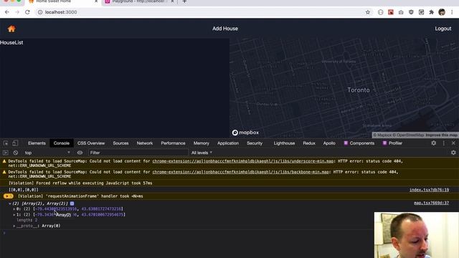This screenshot has width=459, height=258.
Task: Expand array item 1 in console
Action: tap(14, 215)
